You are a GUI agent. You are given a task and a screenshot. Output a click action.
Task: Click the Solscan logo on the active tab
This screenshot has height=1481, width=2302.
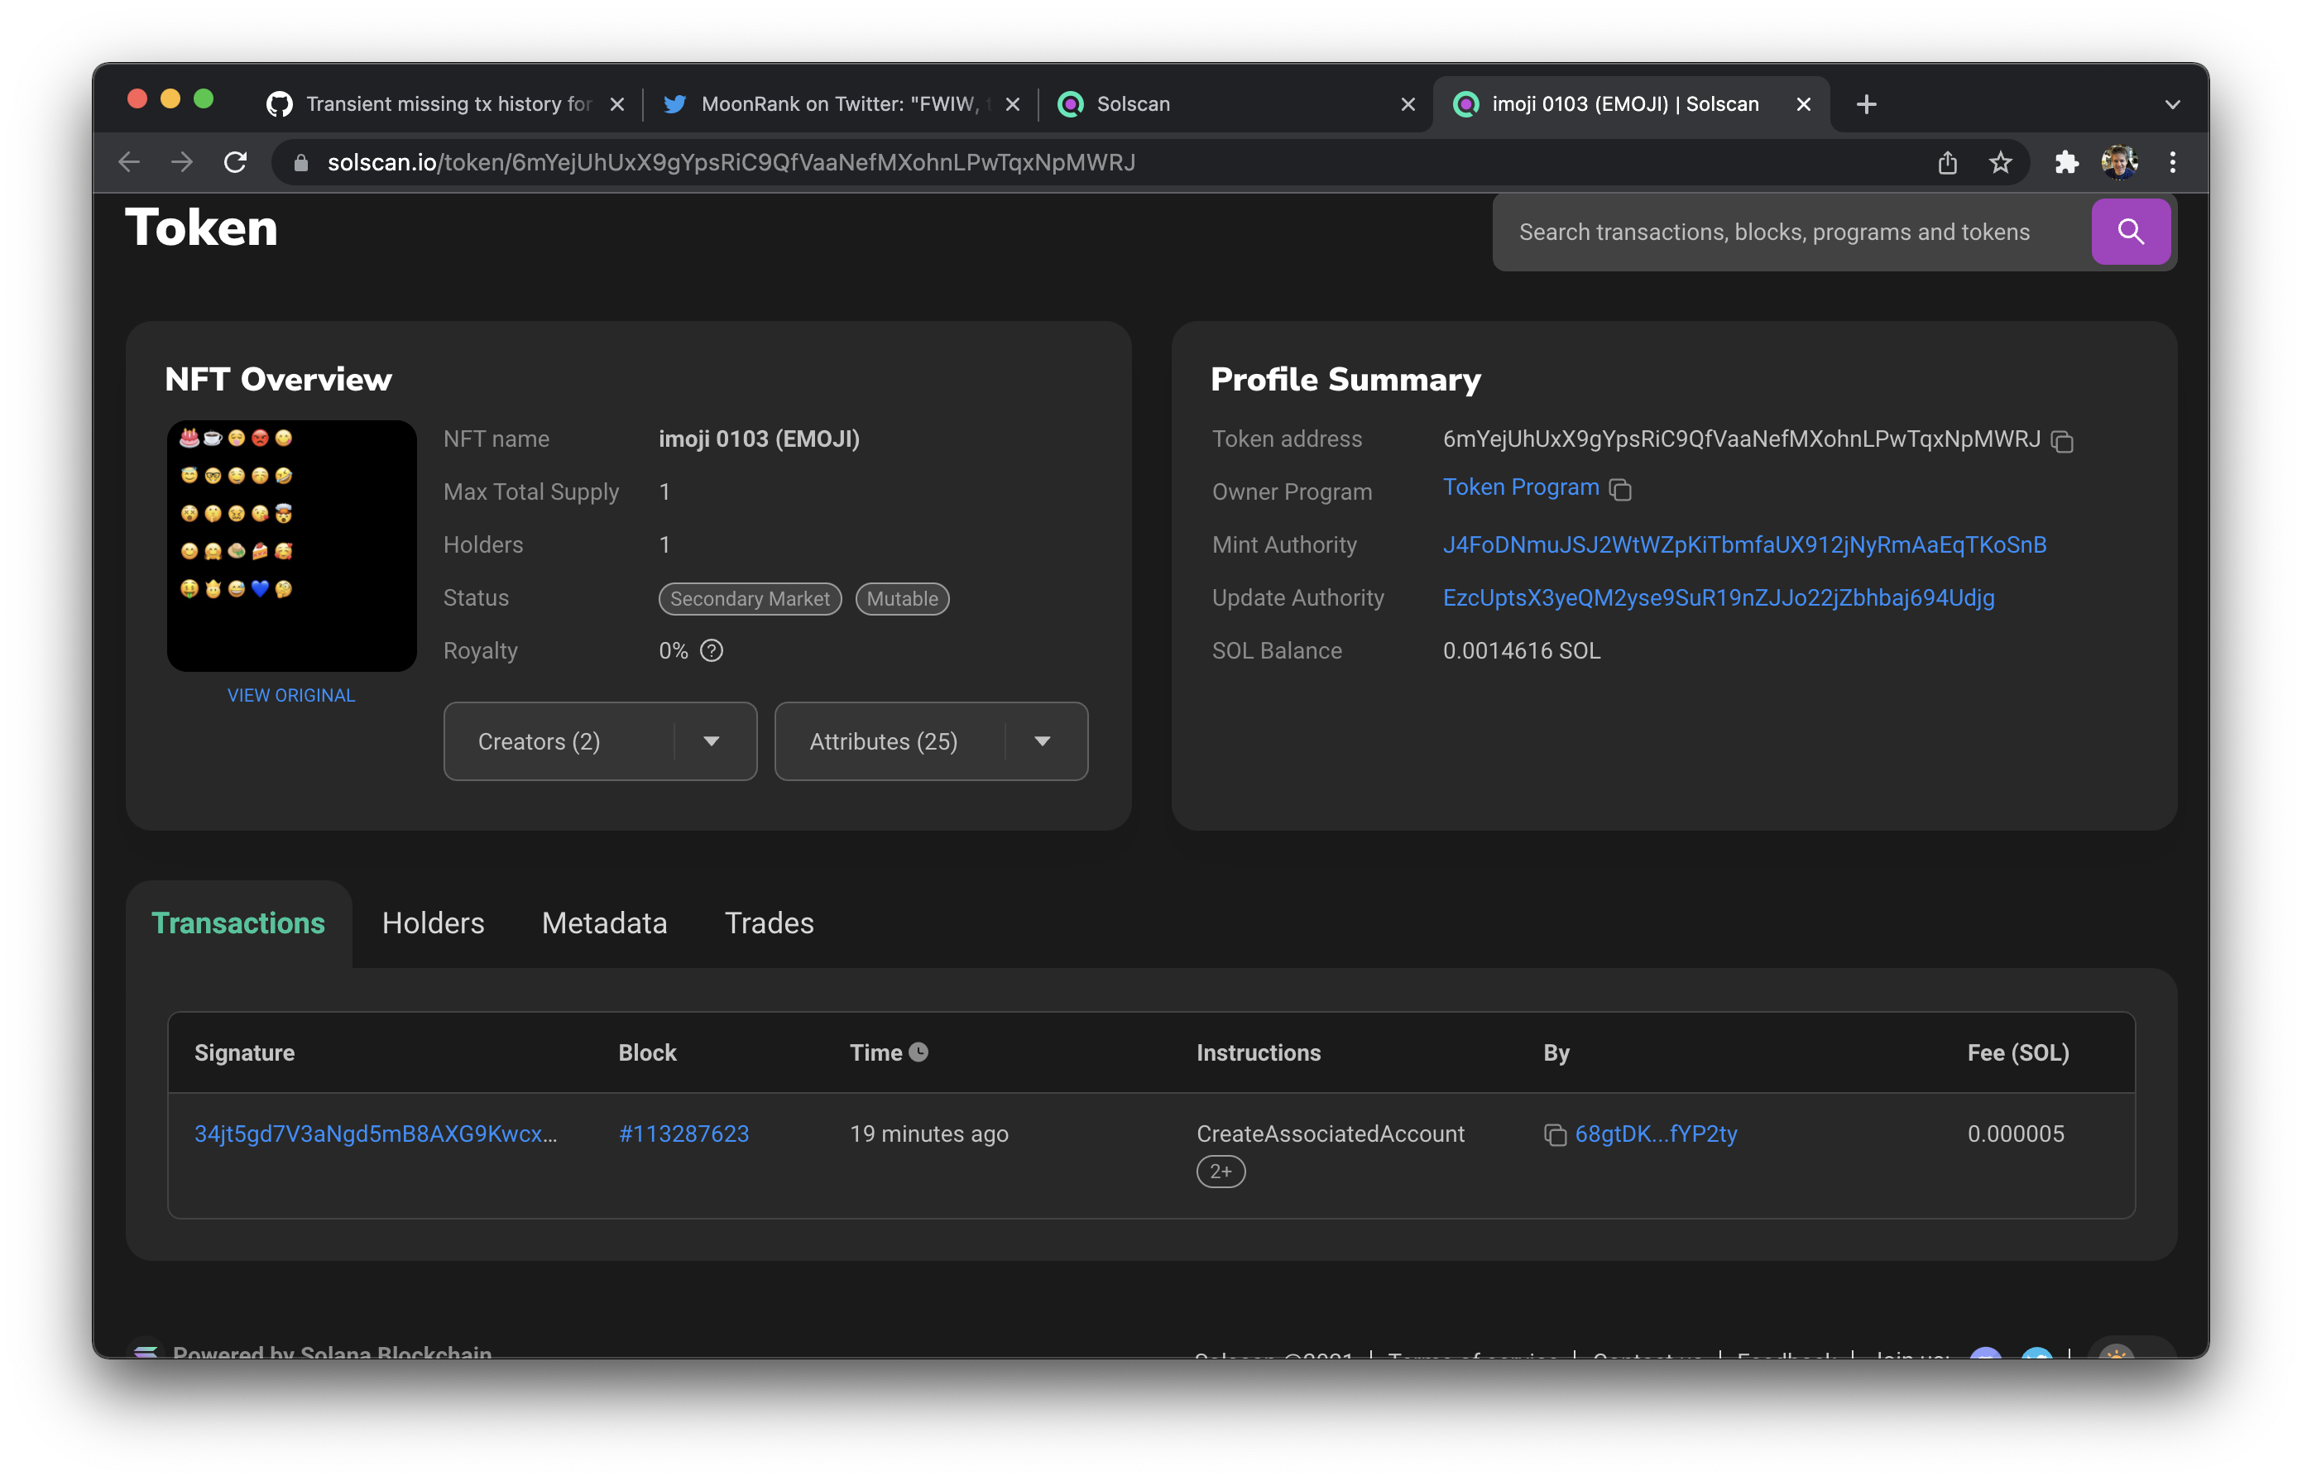click(x=1465, y=104)
